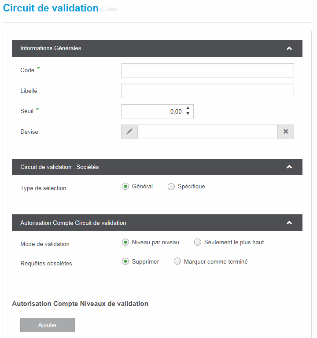The width and height of the screenshot is (317, 338).
Task: Click the Informations Générales header title
Action: coord(51,48)
